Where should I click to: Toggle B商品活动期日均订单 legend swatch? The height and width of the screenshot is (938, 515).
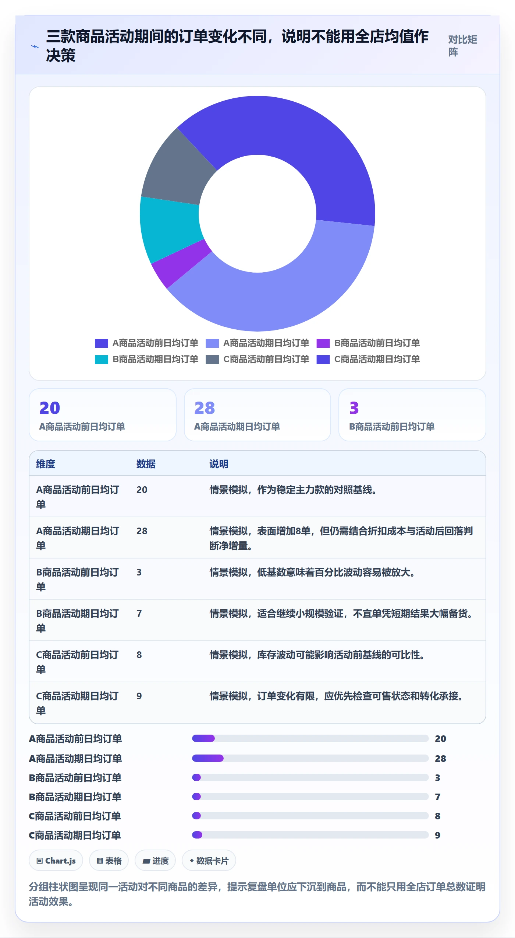pos(101,360)
